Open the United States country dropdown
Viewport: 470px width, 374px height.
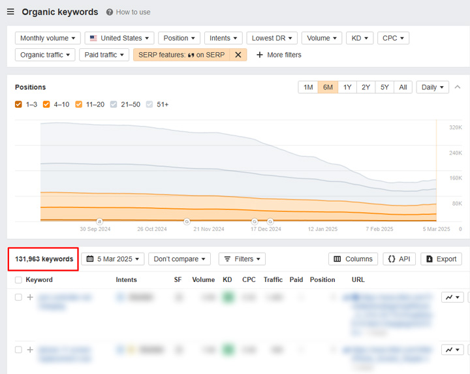click(119, 38)
